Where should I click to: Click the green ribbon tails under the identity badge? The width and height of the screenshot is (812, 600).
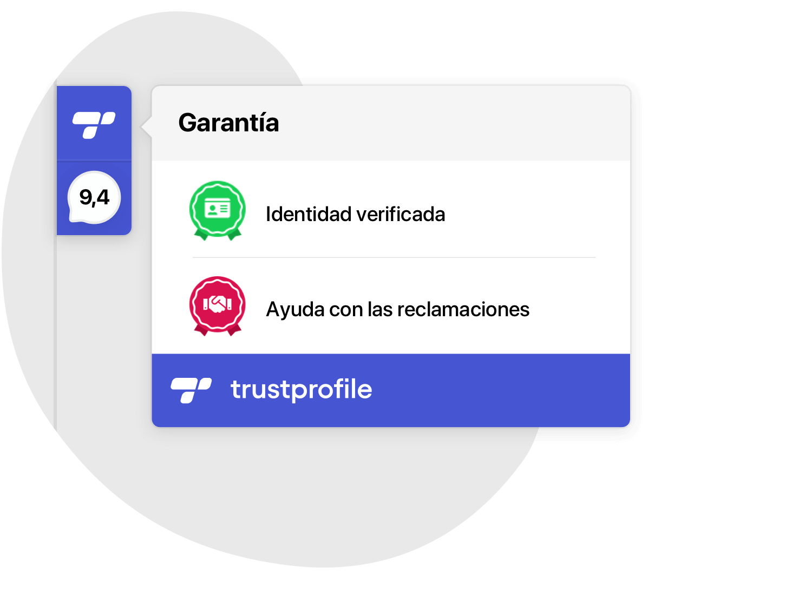click(x=217, y=236)
